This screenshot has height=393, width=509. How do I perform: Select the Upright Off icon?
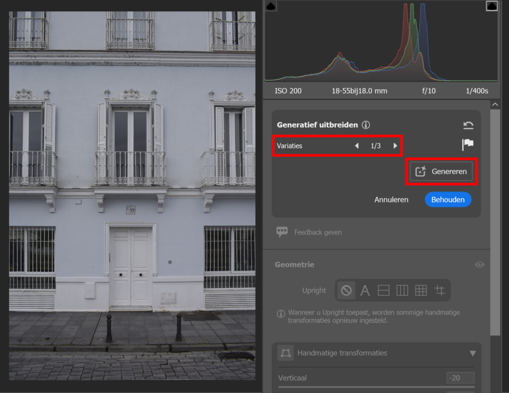[x=346, y=290]
